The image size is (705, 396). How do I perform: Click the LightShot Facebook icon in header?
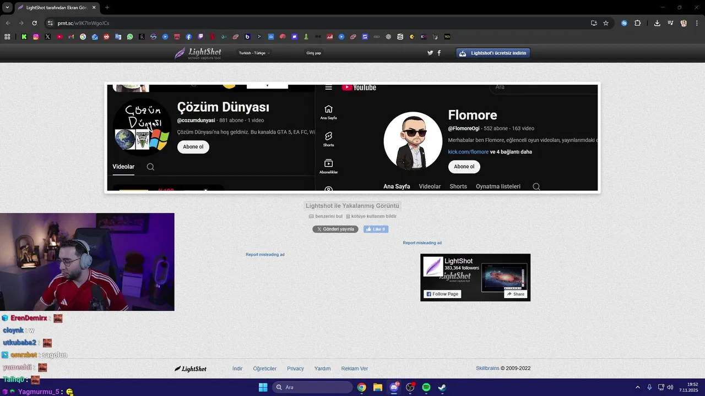[439, 53]
